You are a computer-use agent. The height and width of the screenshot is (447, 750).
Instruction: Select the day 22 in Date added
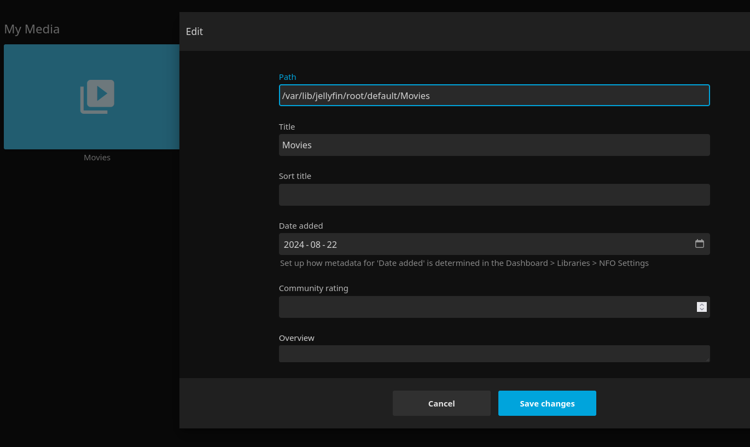(332, 245)
